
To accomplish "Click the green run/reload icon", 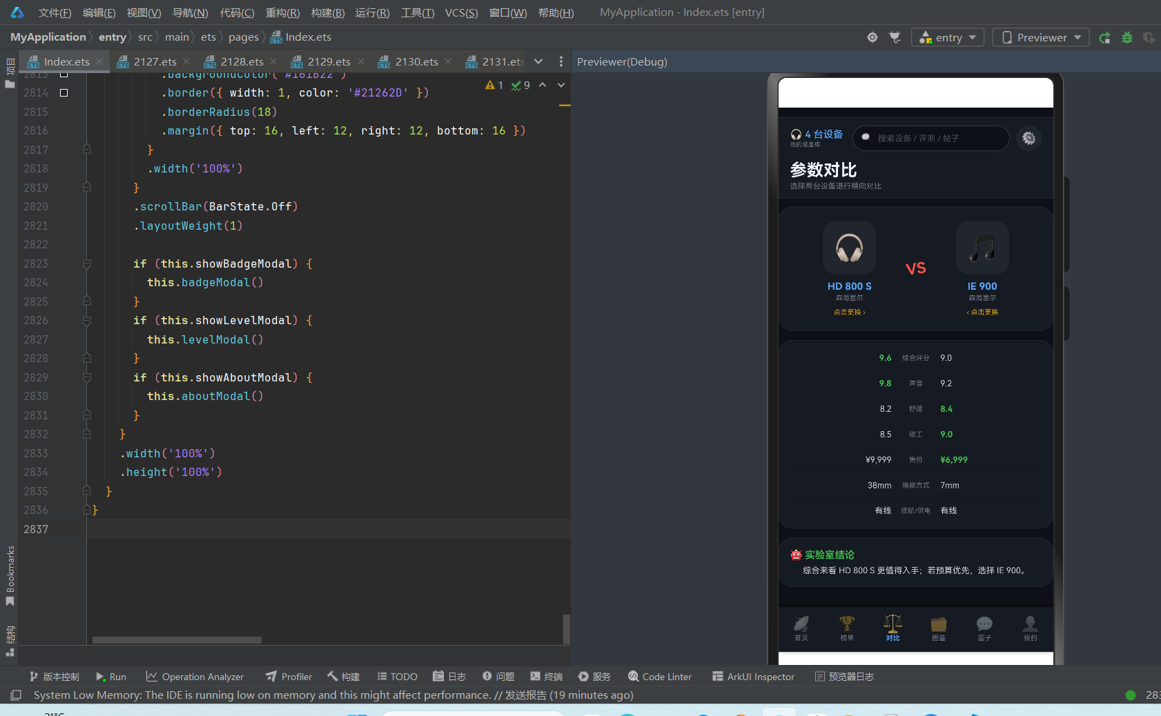I will pos(1104,37).
